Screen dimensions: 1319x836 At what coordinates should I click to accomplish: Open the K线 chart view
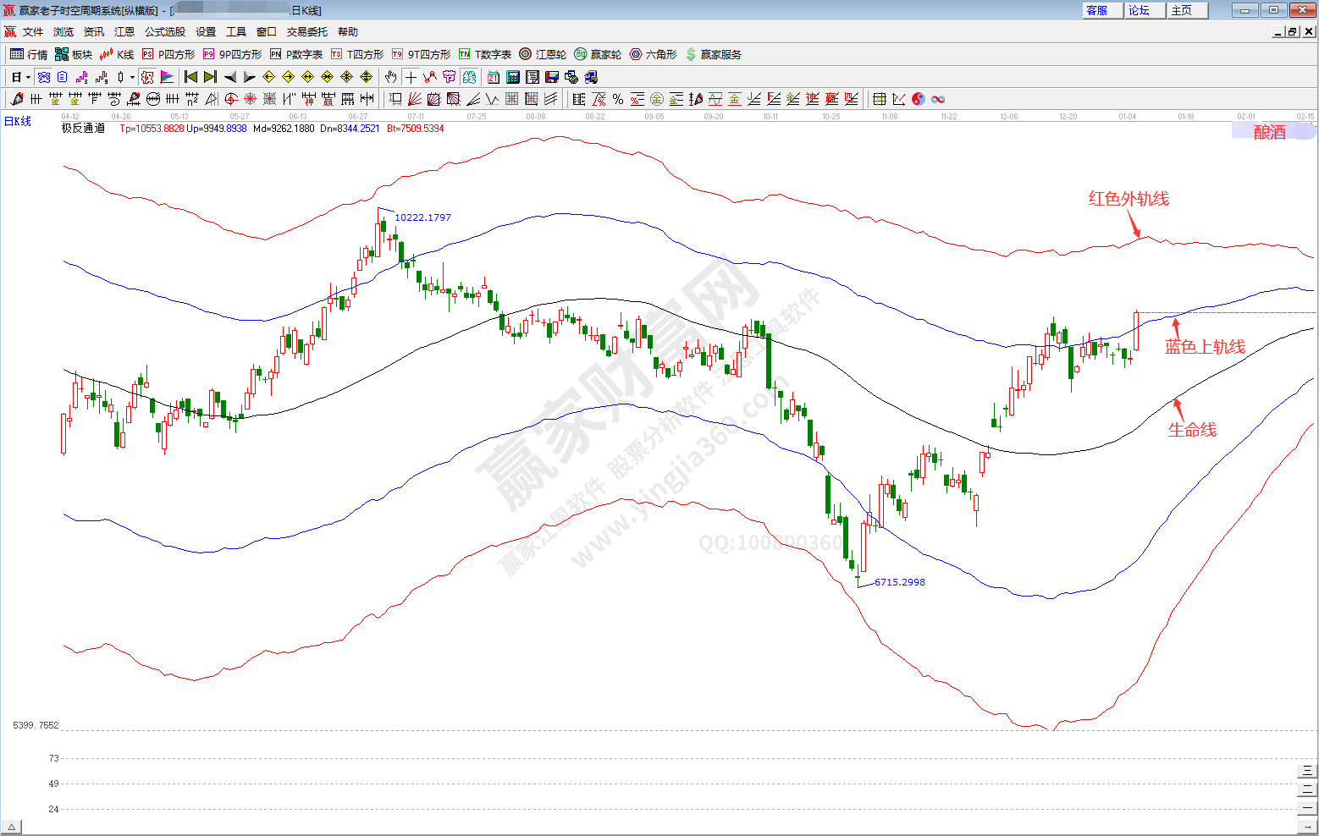click(116, 54)
